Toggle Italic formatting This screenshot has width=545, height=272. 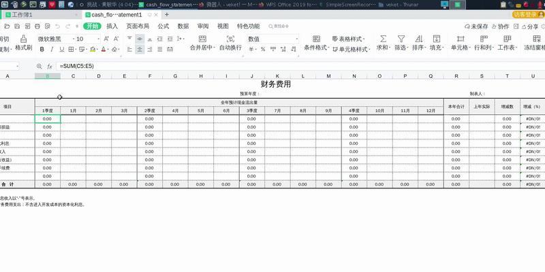[x=52, y=49]
